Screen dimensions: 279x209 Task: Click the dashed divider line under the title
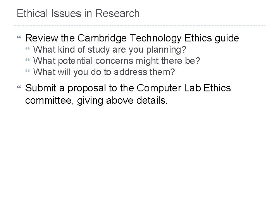(139, 26)
